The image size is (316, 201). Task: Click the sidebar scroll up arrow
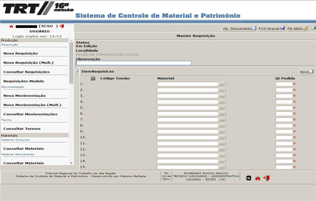pos(71,41)
